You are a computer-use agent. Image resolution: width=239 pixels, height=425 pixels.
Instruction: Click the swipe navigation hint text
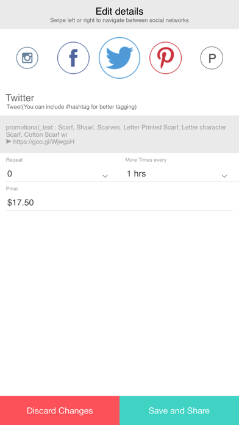(120, 21)
